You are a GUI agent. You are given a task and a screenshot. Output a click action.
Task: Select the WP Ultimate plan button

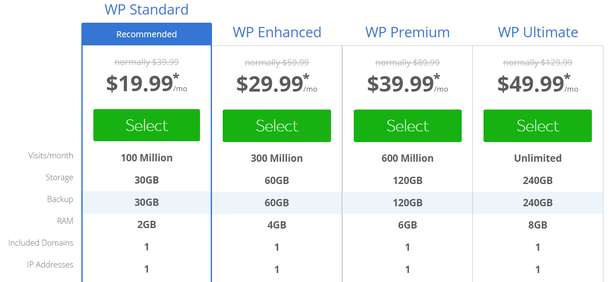point(537,126)
